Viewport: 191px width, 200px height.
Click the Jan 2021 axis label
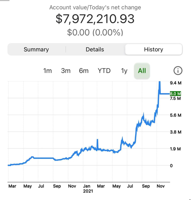[x=88, y=188]
